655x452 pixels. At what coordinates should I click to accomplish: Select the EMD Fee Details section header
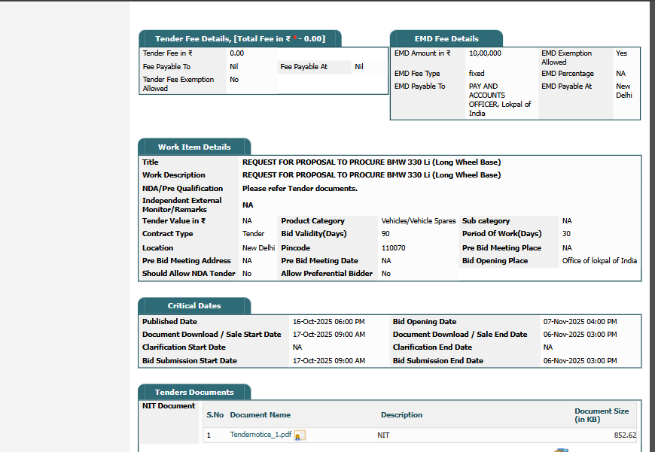[x=446, y=39]
